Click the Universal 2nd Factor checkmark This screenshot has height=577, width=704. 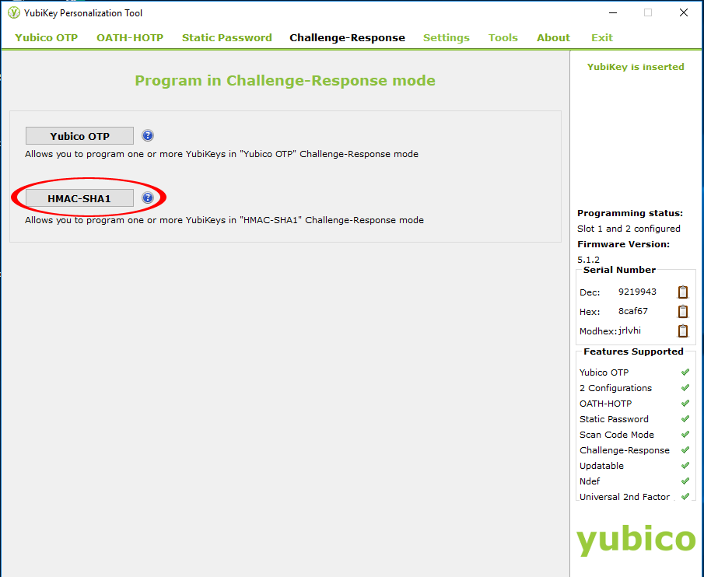[x=685, y=497]
